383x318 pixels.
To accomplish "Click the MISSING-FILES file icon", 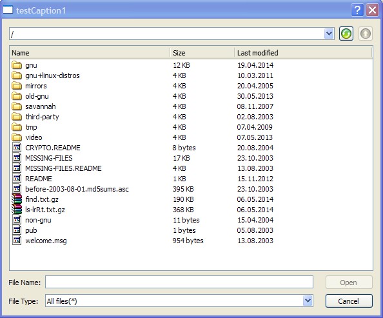I will coord(17,158).
